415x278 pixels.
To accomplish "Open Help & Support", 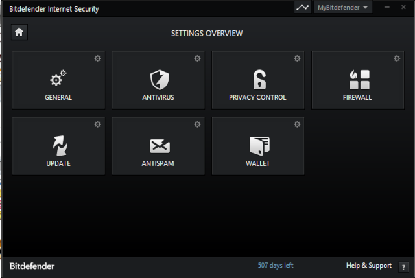I will coord(369,265).
